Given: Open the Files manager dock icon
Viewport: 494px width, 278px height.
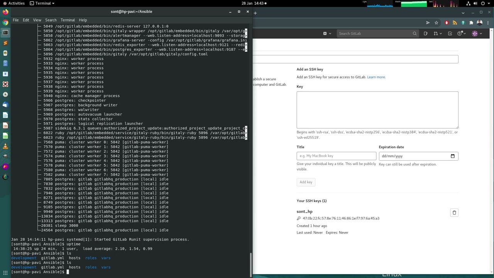Looking at the screenshot, I should coord(5,63).
